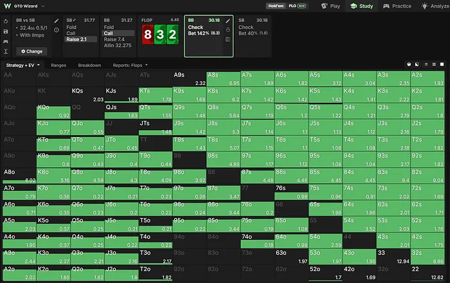Open the Play tab
This screenshot has height=283, width=450.
330,6
